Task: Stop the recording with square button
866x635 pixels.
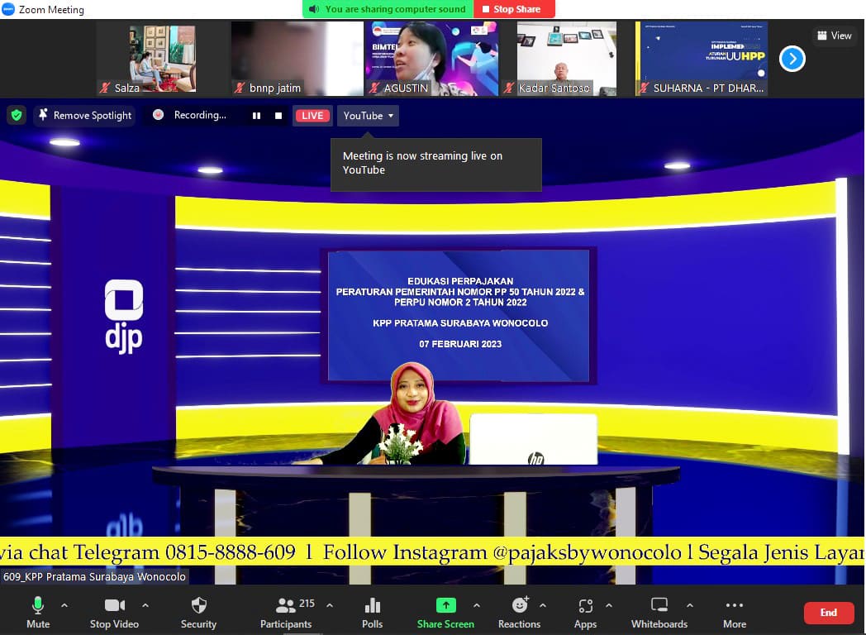Action: coord(278,116)
